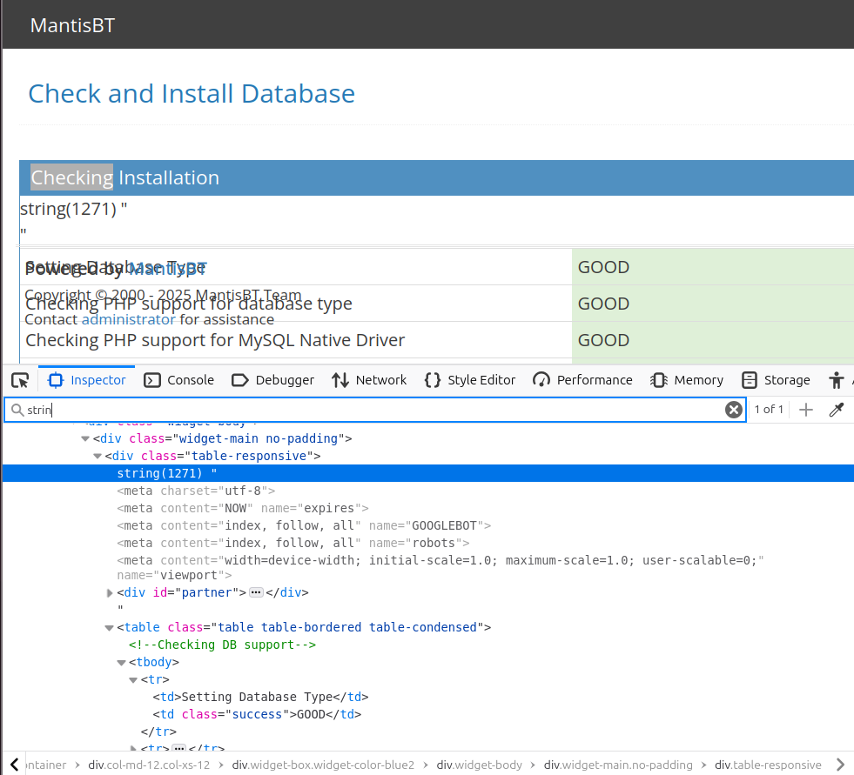Collapse the tbody element node
Viewport: 854px width, 775px height.
click(x=122, y=663)
